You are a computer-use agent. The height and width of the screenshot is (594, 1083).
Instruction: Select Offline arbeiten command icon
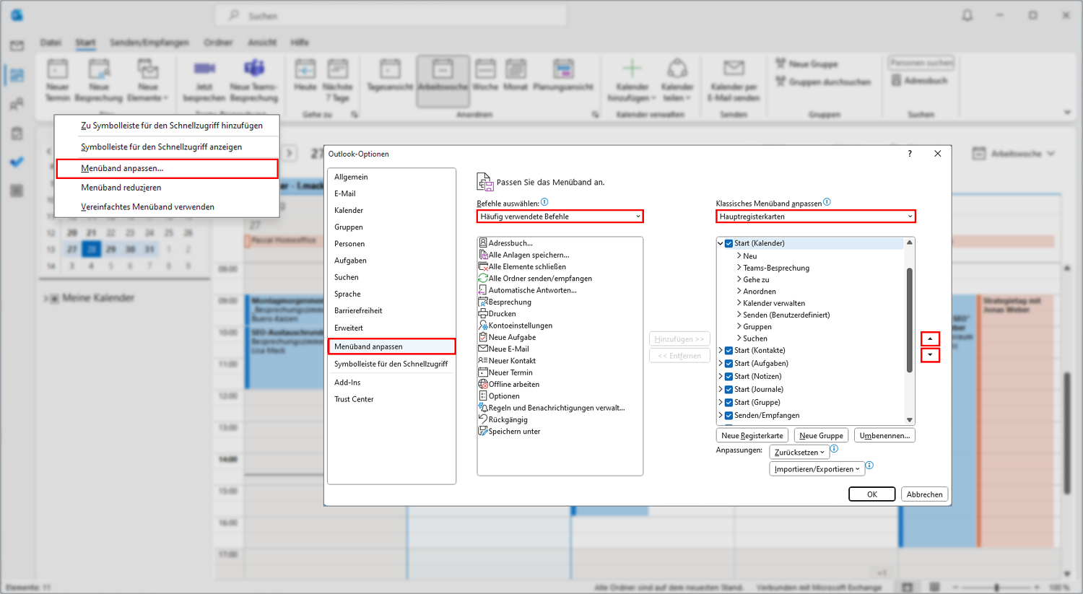[x=483, y=384]
